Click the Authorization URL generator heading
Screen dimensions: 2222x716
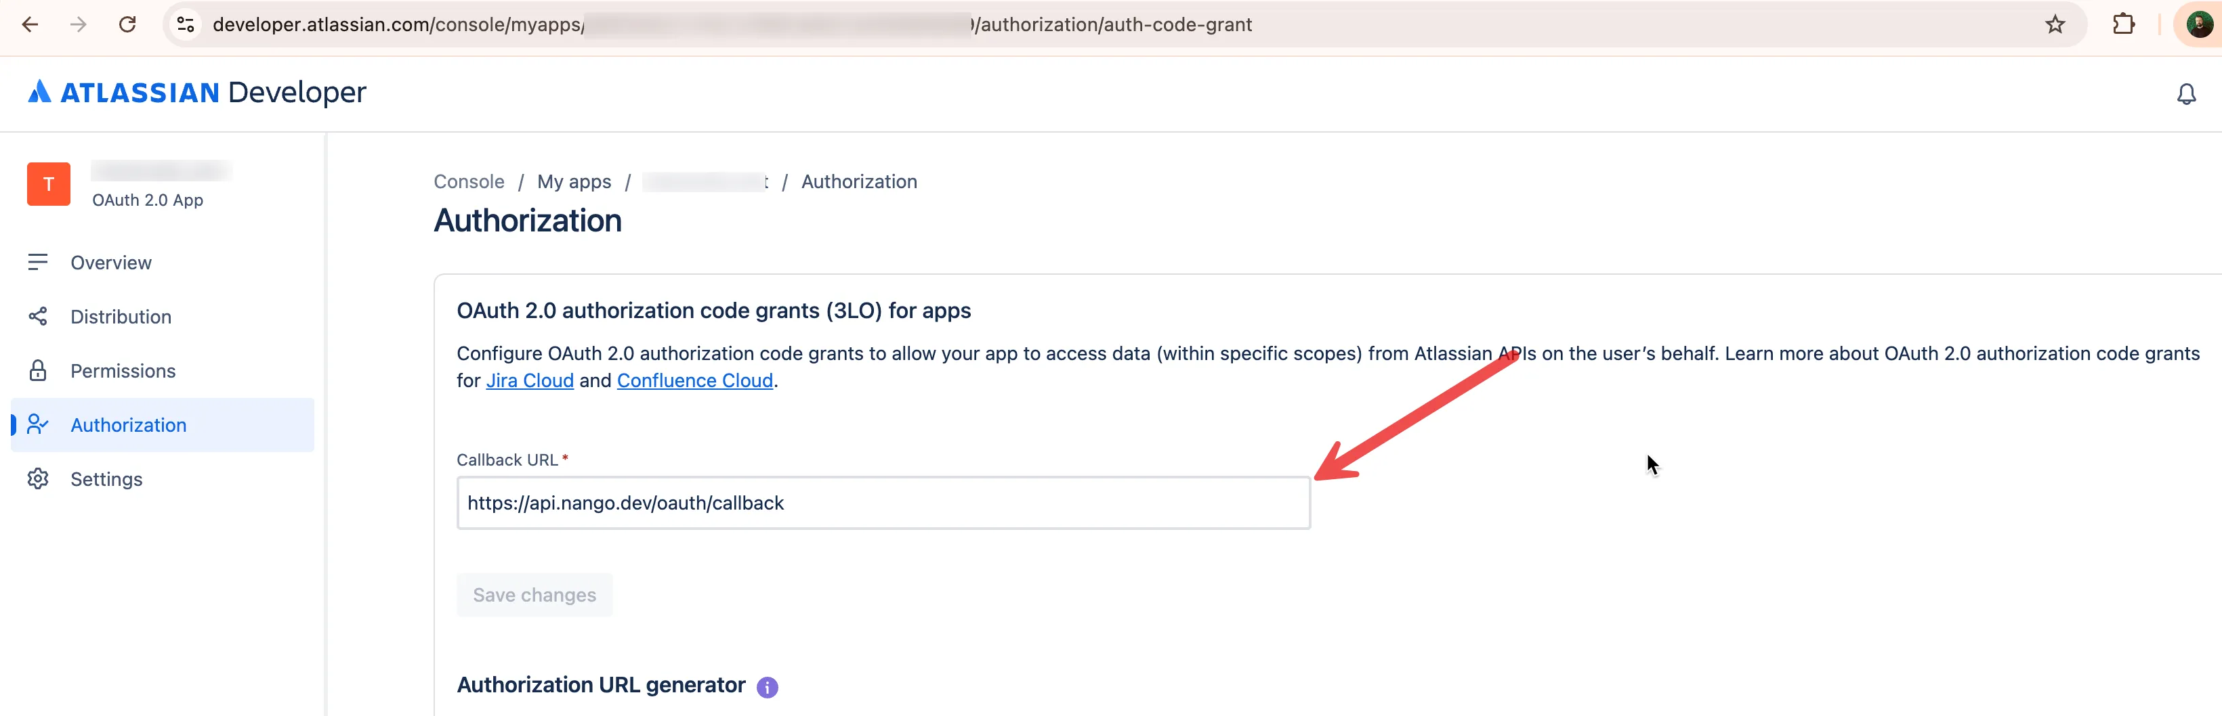point(600,685)
